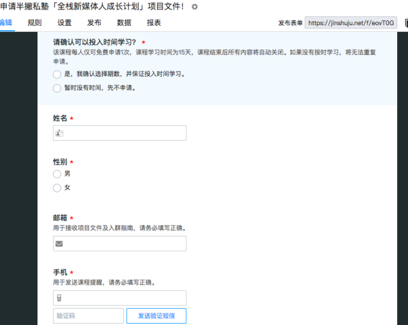Select 女 for gender

coord(57,187)
